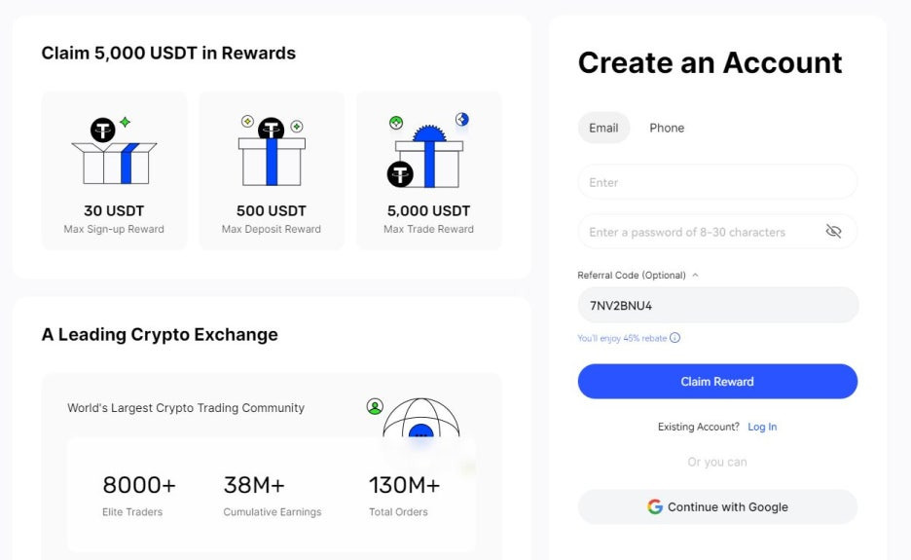Click the 5,000 USDT trade gift box icon

429,150
